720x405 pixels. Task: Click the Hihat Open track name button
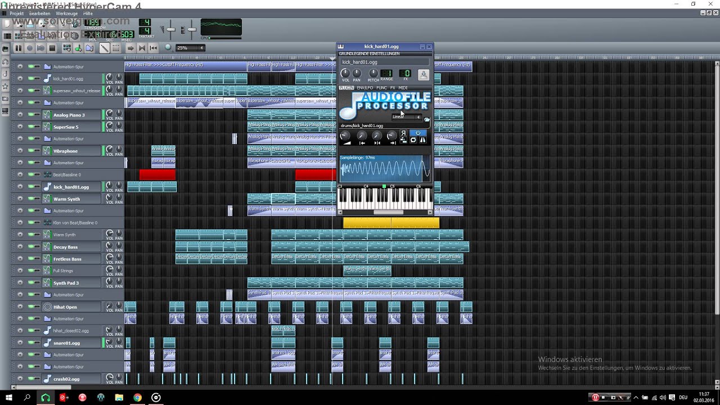pyautogui.click(x=71, y=307)
